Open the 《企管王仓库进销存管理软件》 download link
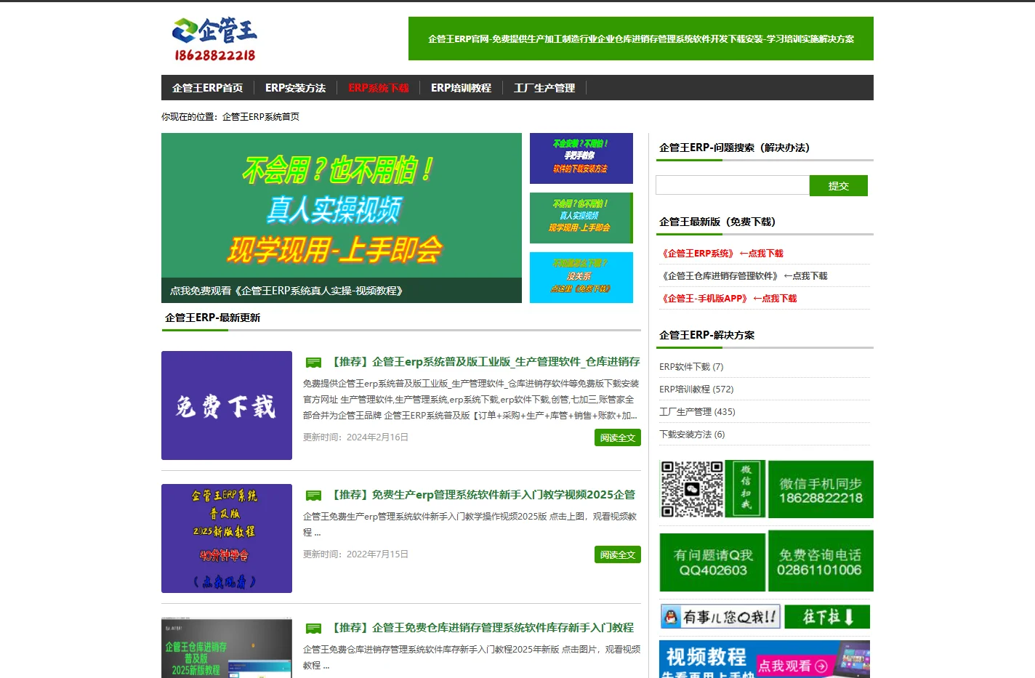1035x678 pixels. tap(743, 276)
